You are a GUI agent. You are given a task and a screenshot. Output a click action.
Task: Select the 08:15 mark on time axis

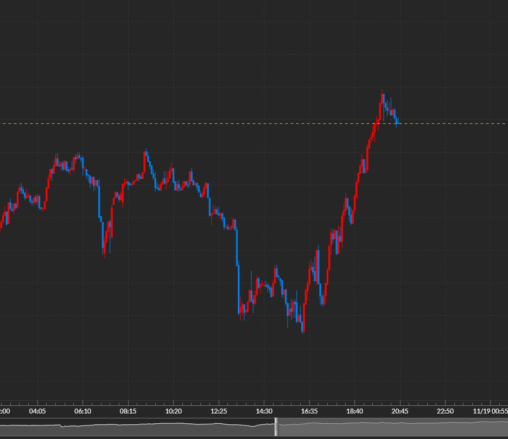coord(128,411)
